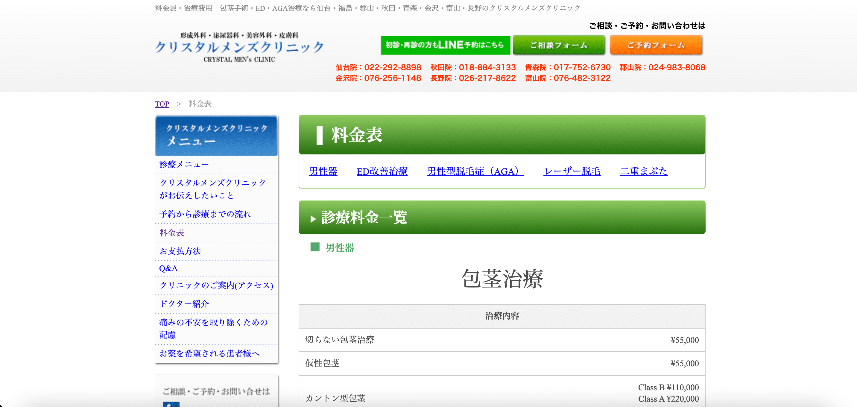Click the blue クリスタルメンズクリニック メニュー header

pyautogui.click(x=216, y=136)
